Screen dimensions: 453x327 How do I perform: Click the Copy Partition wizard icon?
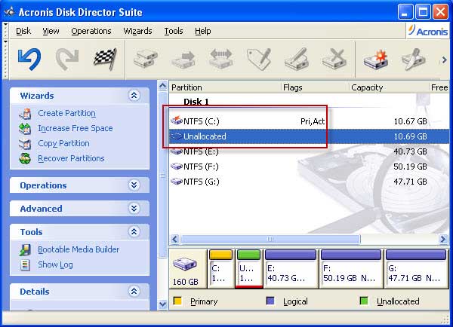pyautogui.click(x=25, y=144)
